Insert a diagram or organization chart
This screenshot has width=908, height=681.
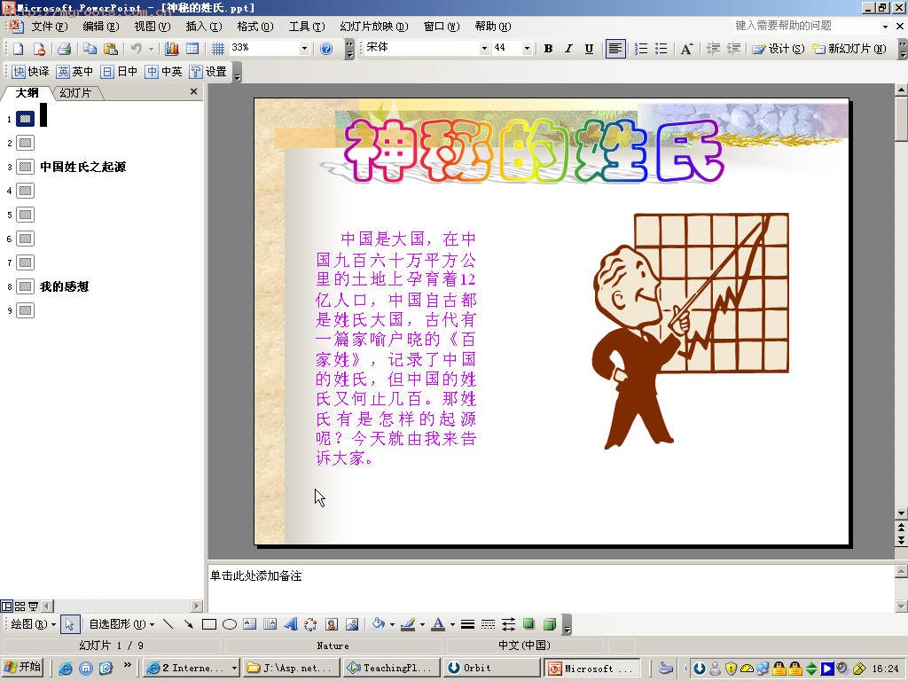310,623
